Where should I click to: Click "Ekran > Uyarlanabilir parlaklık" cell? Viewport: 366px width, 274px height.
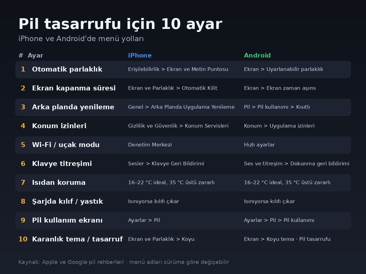(283, 69)
